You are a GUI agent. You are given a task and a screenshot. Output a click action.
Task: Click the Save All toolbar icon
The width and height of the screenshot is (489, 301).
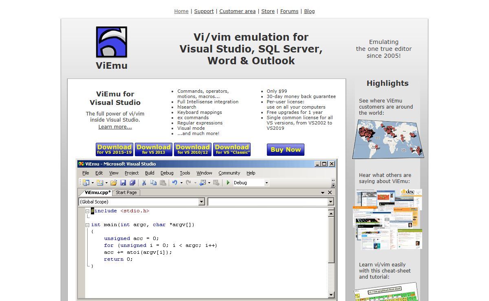[132, 183]
